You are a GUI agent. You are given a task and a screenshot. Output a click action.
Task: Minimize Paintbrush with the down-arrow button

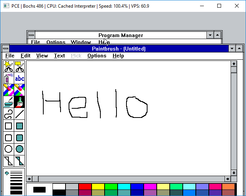point(232,49)
